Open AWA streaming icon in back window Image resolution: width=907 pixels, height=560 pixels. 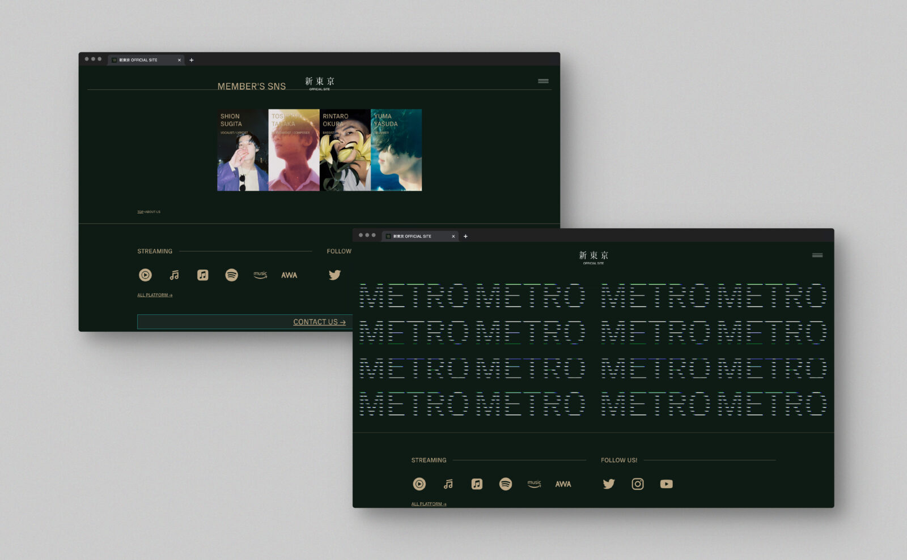pos(289,275)
